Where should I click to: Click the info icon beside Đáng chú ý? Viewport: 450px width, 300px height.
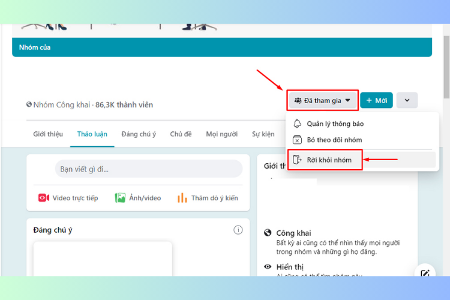tap(238, 230)
